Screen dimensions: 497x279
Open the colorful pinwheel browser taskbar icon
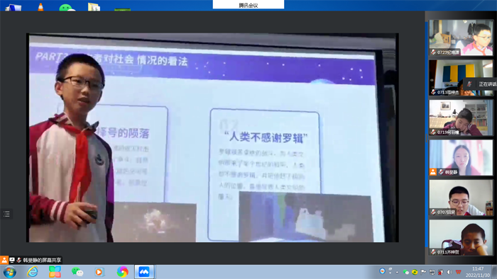tap(122, 272)
